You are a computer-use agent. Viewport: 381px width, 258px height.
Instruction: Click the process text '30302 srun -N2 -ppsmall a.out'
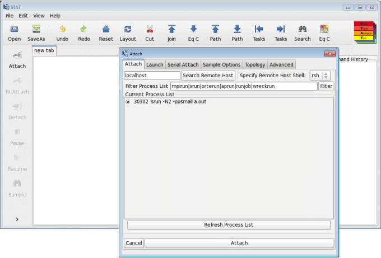tap(170, 102)
